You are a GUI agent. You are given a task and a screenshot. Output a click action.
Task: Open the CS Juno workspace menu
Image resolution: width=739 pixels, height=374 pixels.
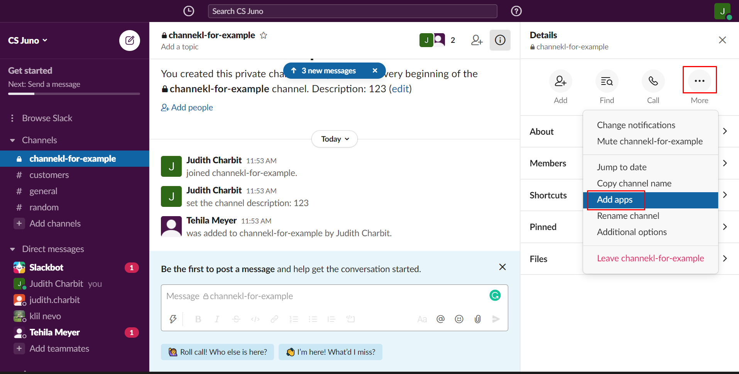tap(28, 41)
